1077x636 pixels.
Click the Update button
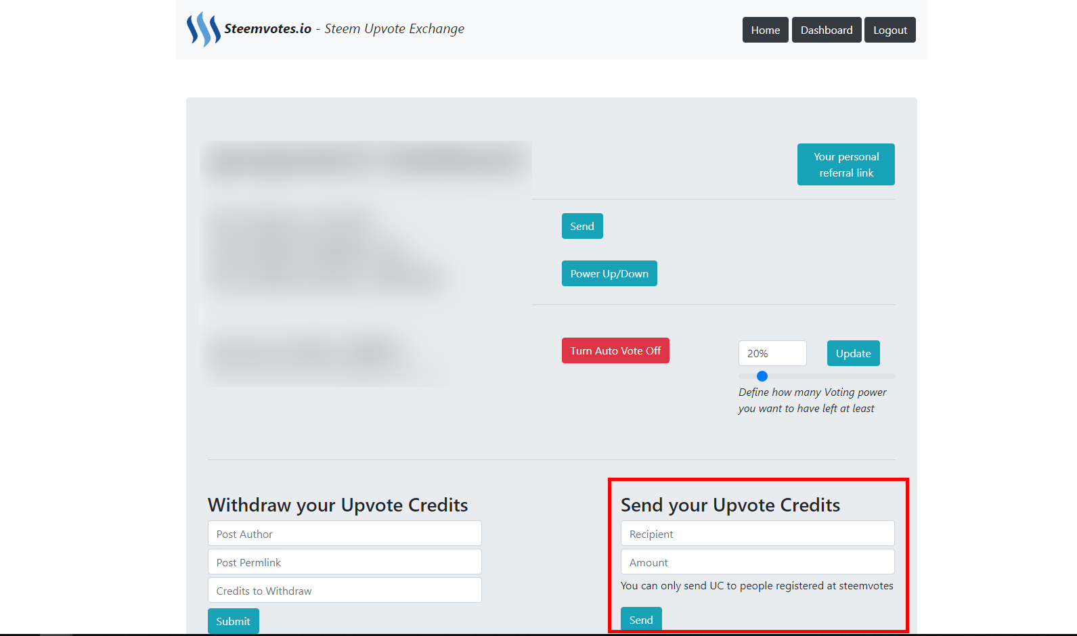coord(854,353)
